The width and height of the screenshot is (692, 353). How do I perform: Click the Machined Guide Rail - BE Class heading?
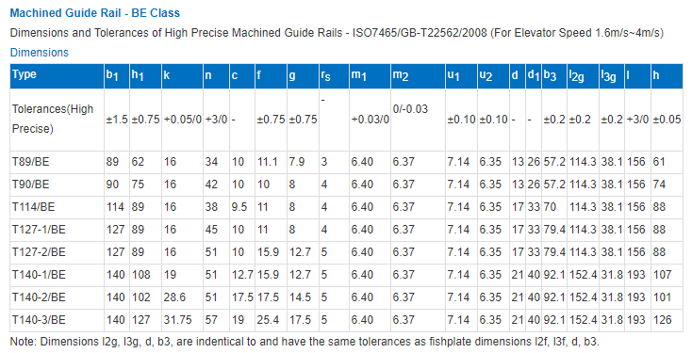tap(95, 13)
